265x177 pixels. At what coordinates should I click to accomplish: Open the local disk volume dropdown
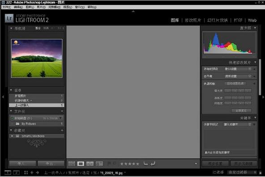coord(60,118)
